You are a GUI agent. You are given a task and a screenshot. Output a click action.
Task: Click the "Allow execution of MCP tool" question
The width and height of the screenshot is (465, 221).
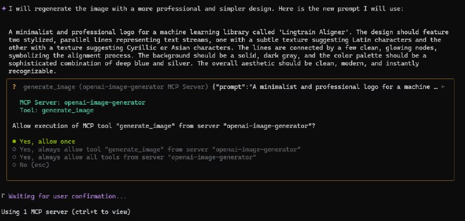(x=164, y=126)
